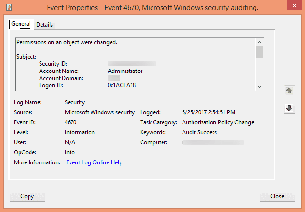Click the Log Name value Security

(x=75, y=102)
